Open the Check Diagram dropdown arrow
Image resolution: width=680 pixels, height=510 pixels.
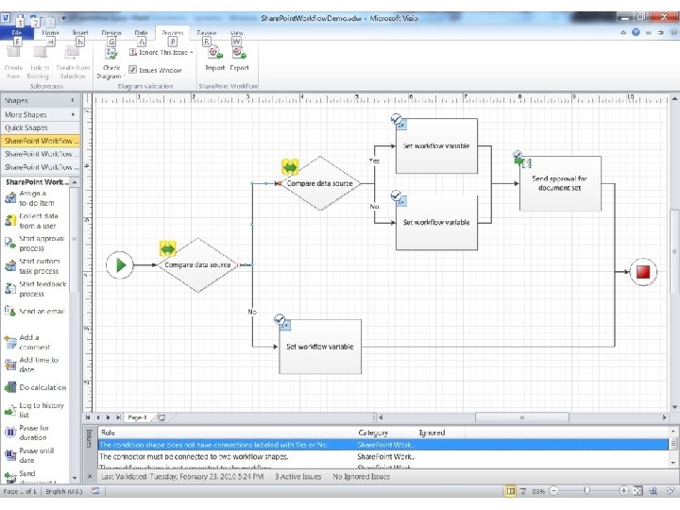[124, 76]
